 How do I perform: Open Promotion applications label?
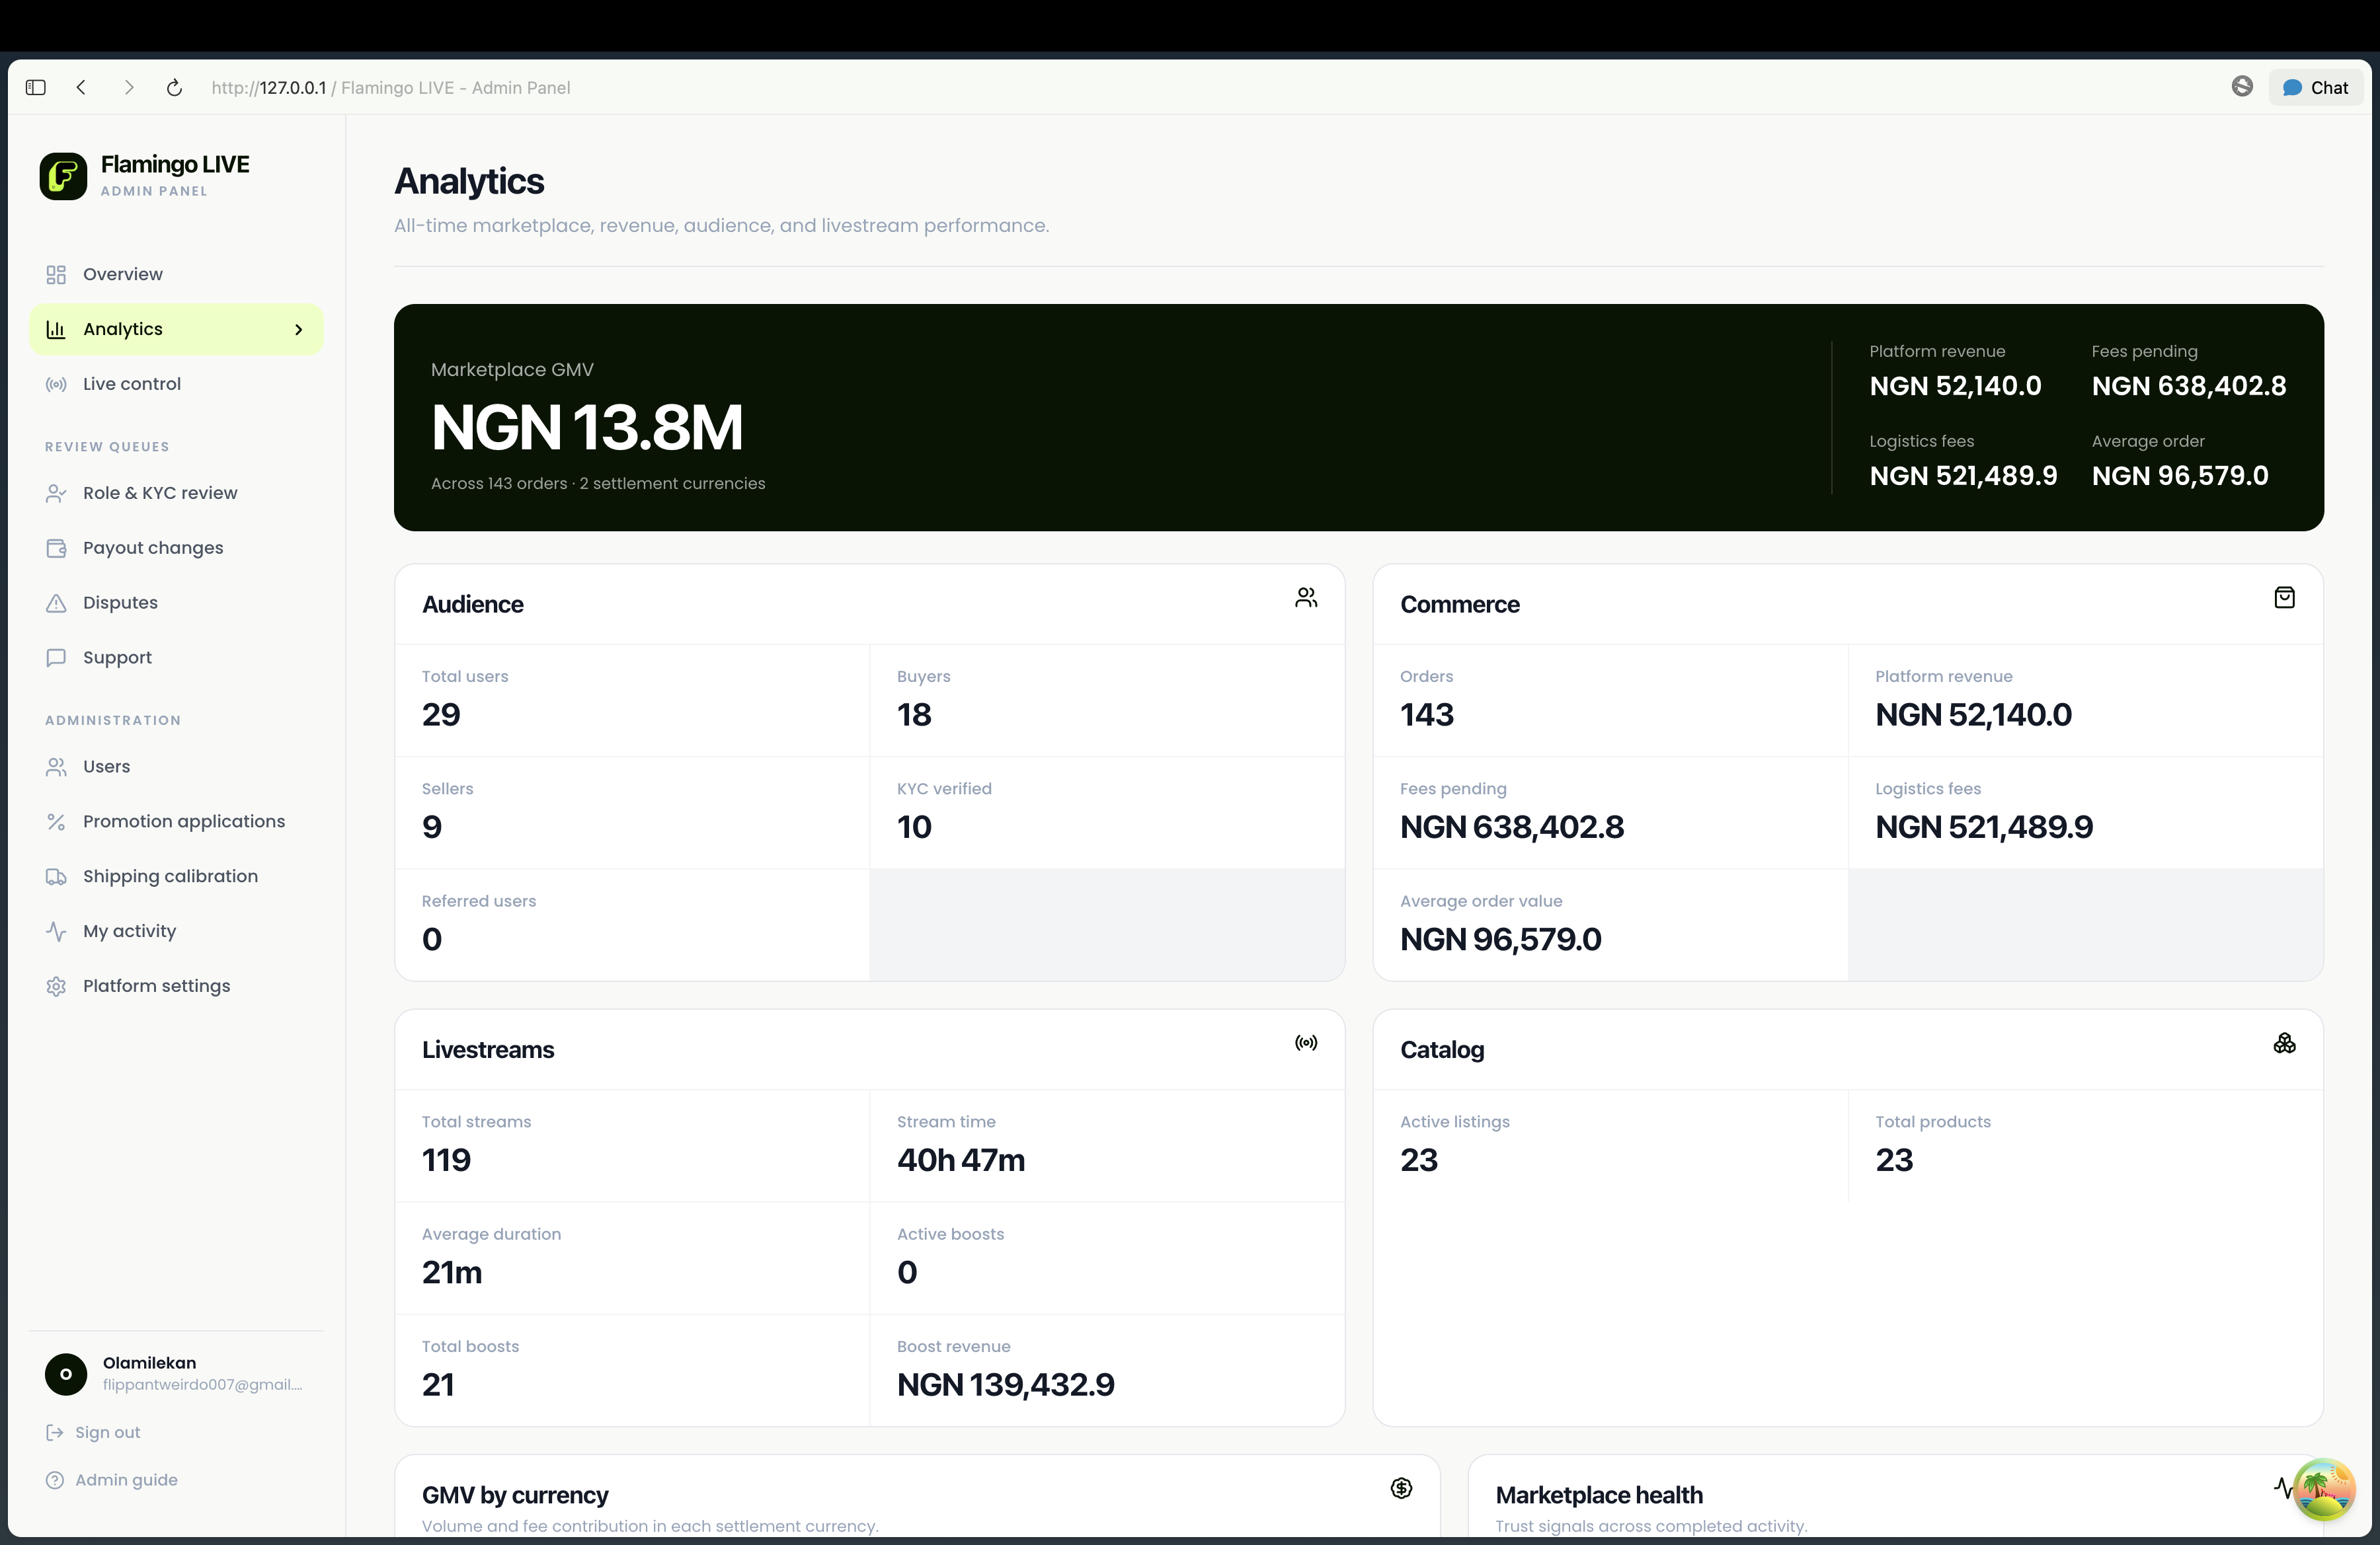coord(184,821)
